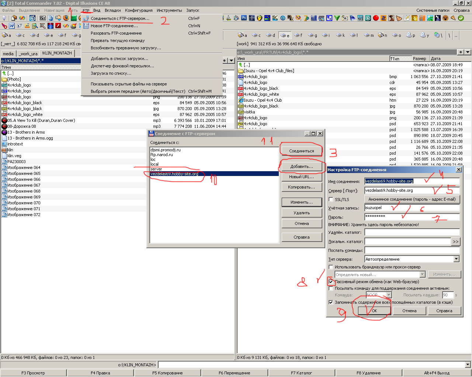
Task: Click the green check-mark V toolbar icon
Action: click(x=337, y=18)
